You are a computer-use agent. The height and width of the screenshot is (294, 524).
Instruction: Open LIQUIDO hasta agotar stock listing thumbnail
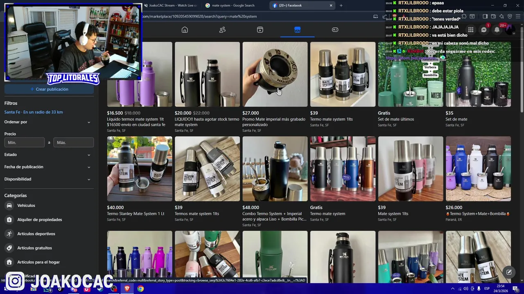[207, 74]
